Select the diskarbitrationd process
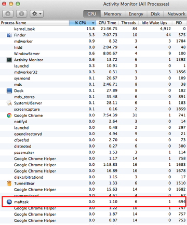Viewport: 187px width, 225px height. tap(29, 177)
